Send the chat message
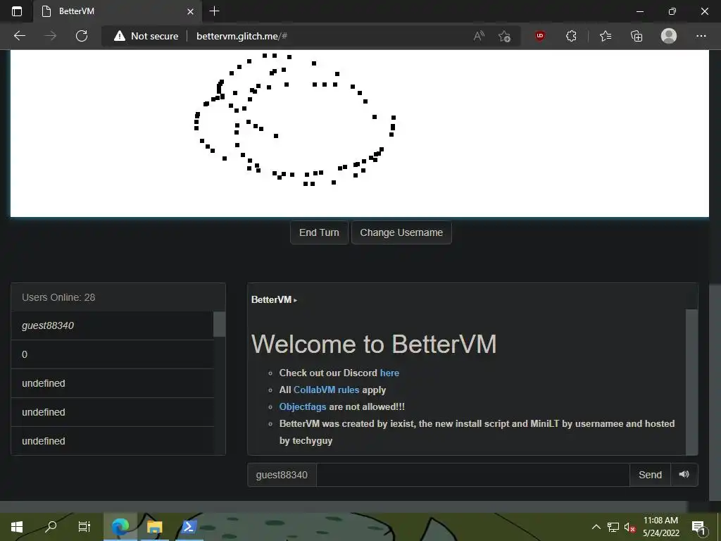The height and width of the screenshot is (541, 721). tap(650, 475)
